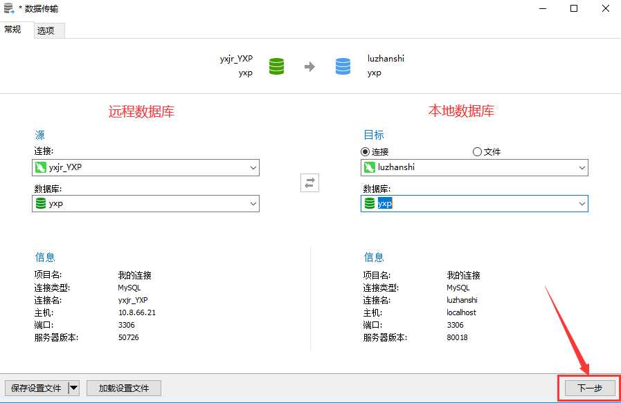
Task: Click inside the highlighted target yxp database field
Action: pos(415,203)
